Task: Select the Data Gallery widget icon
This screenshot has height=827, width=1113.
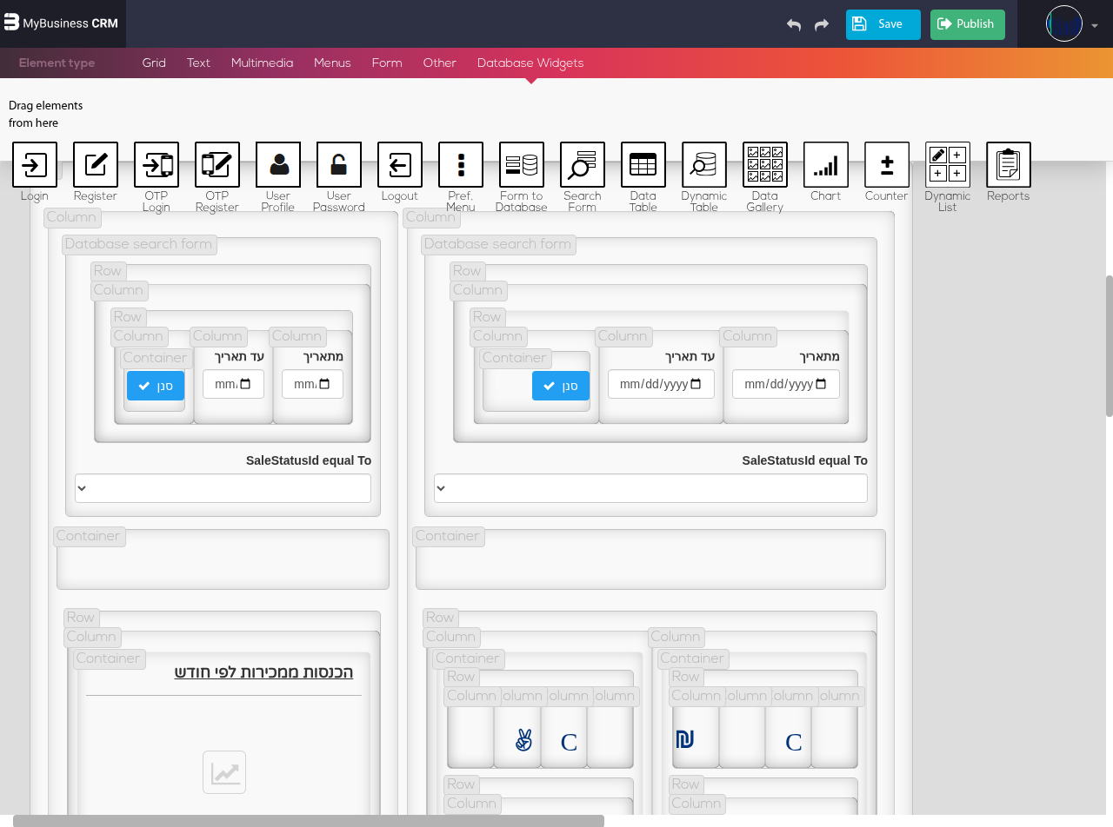Action: (x=765, y=165)
